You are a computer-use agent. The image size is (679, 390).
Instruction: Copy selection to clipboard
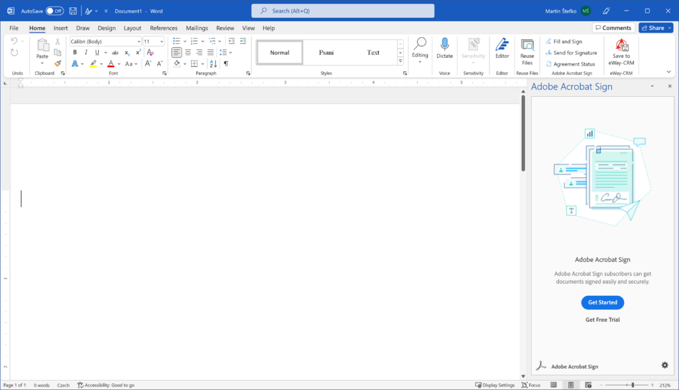(x=58, y=52)
